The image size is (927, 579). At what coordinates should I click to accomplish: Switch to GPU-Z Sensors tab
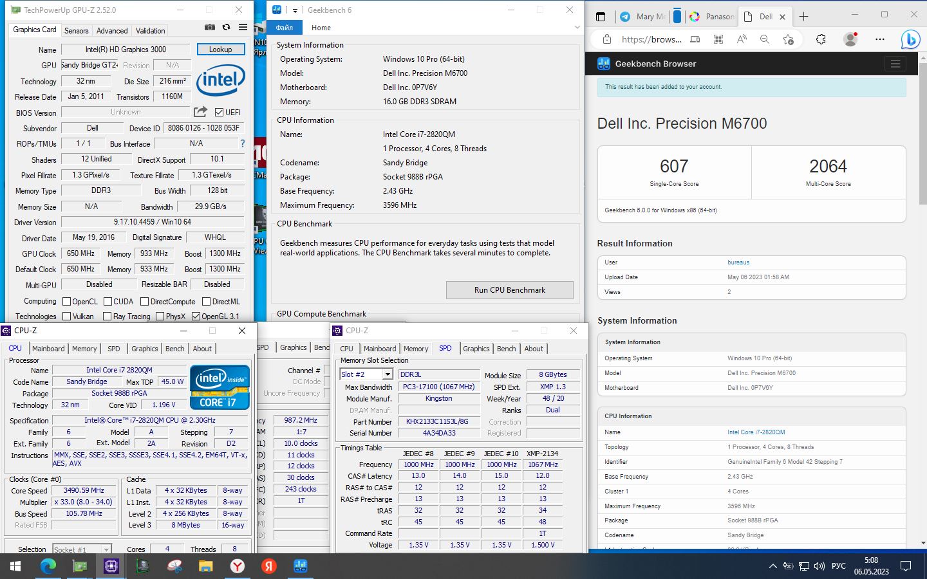coord(76,30)
